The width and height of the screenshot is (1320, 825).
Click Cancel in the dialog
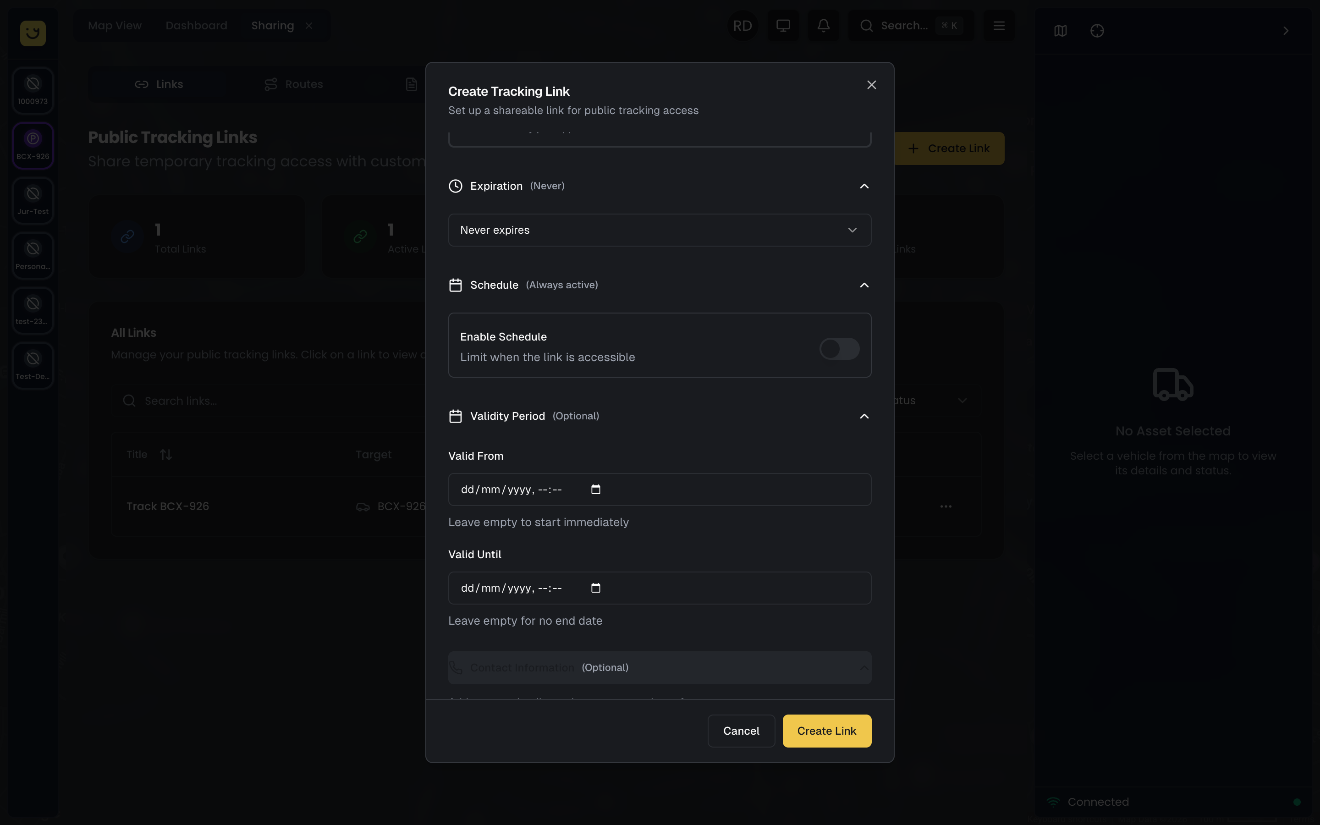click(x=741, y=731)
